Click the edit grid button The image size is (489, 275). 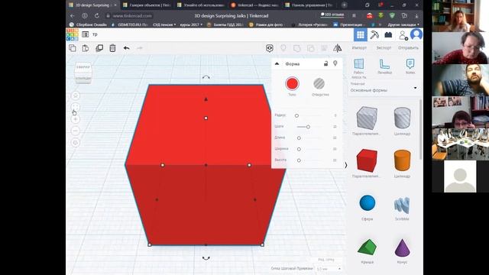coord(326,260)
